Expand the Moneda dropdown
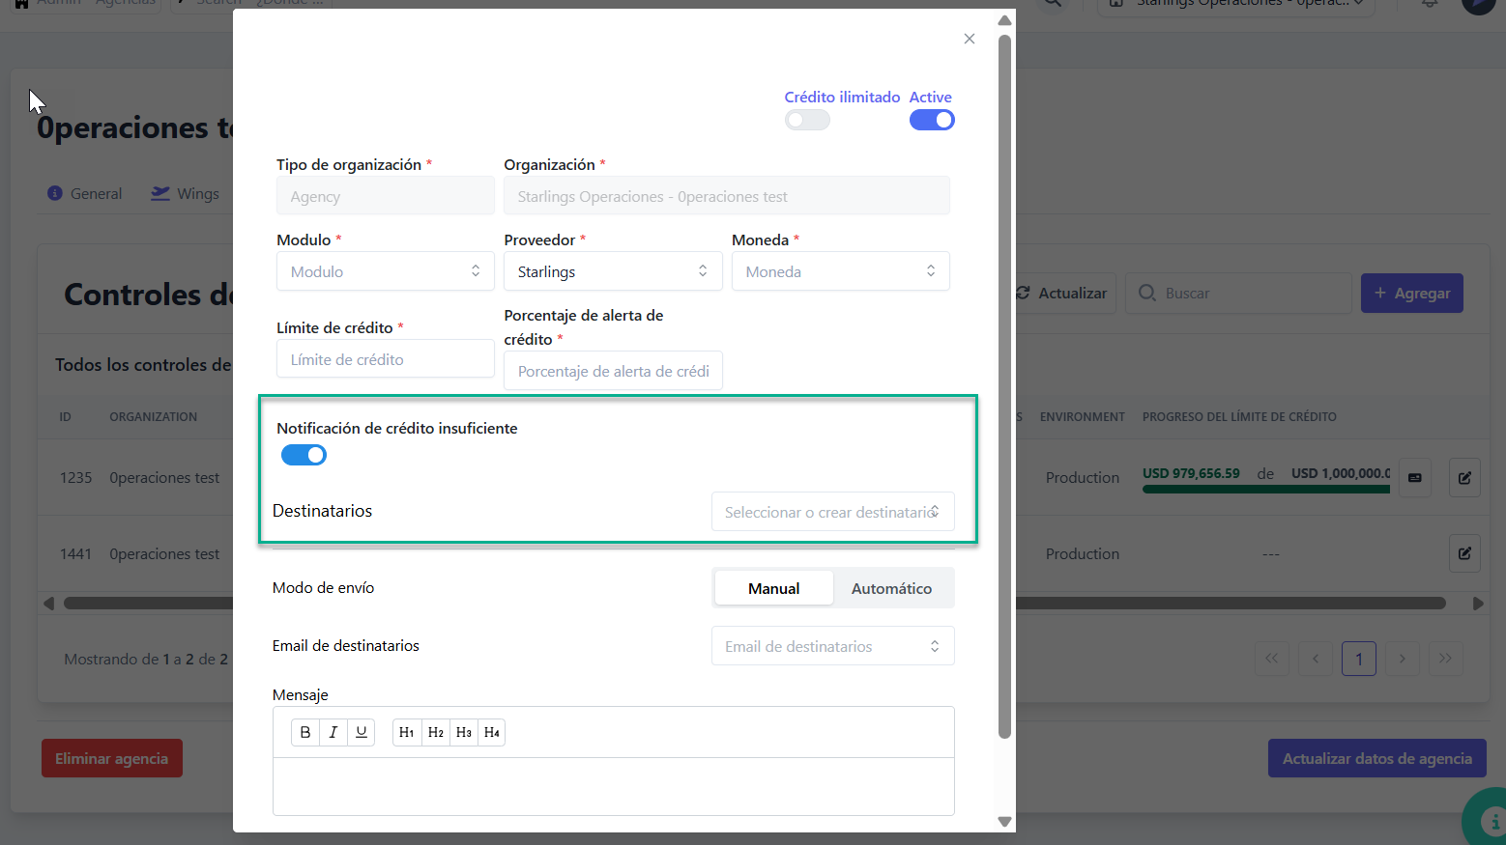Image resolution: width=1506 pixels, height=845 pixels. 840,271
